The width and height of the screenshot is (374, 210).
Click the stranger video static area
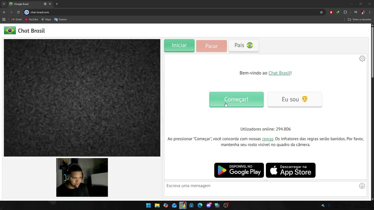point(82,98)
